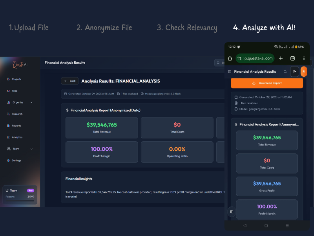The width and height of the screenshot is (314, 236).
Task: Click the Files folder icon
Action: (8, 91)
